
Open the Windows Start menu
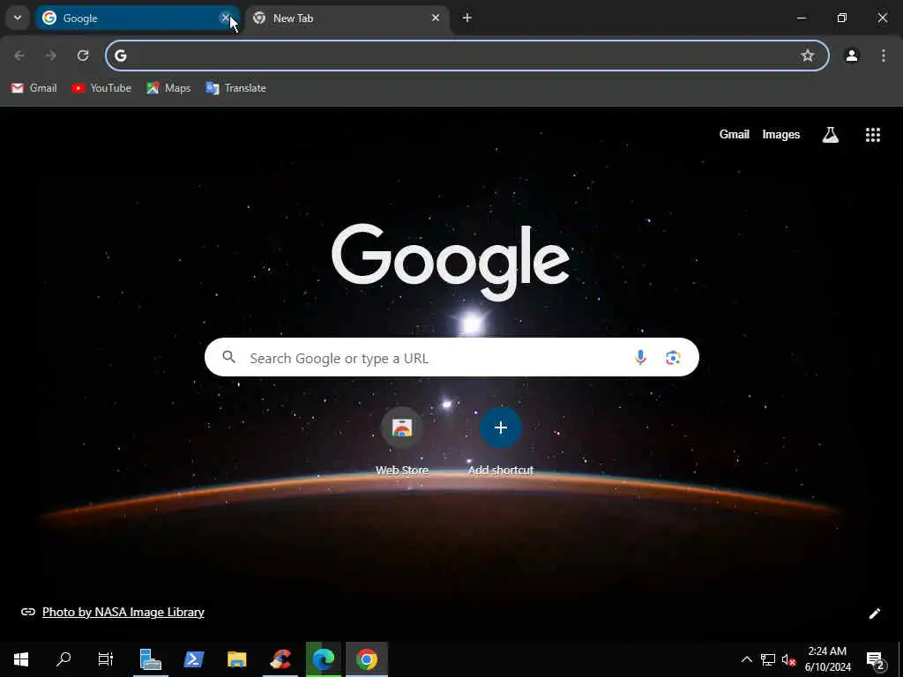[21, 659]
